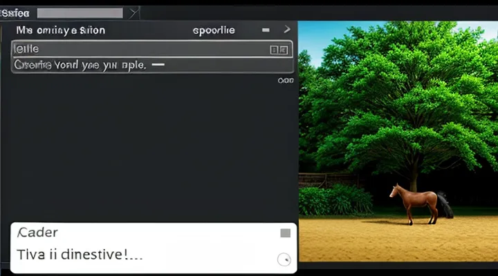Click the diagonal arrow icon beside the top tab
The image size is (498, 276).
point(134,12)
